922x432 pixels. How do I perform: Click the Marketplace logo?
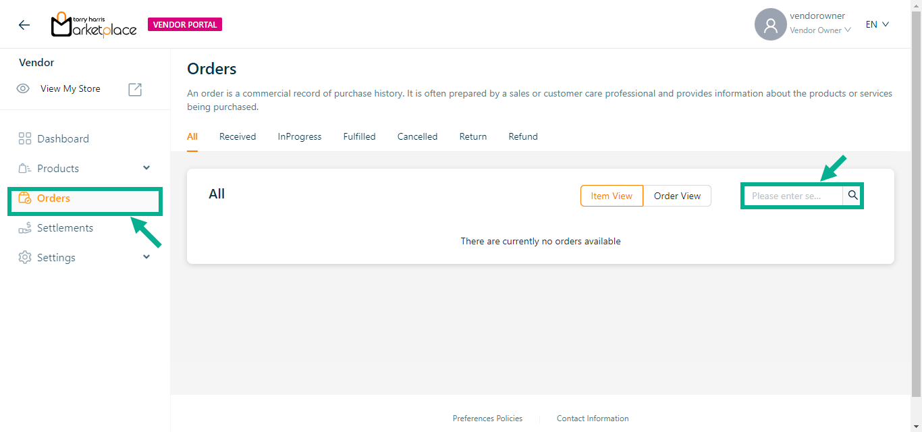[94, 25]
